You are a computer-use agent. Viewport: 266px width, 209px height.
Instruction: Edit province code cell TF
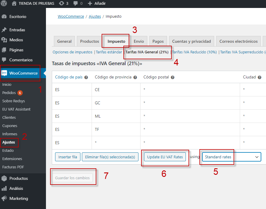click(x=116, y=129)
